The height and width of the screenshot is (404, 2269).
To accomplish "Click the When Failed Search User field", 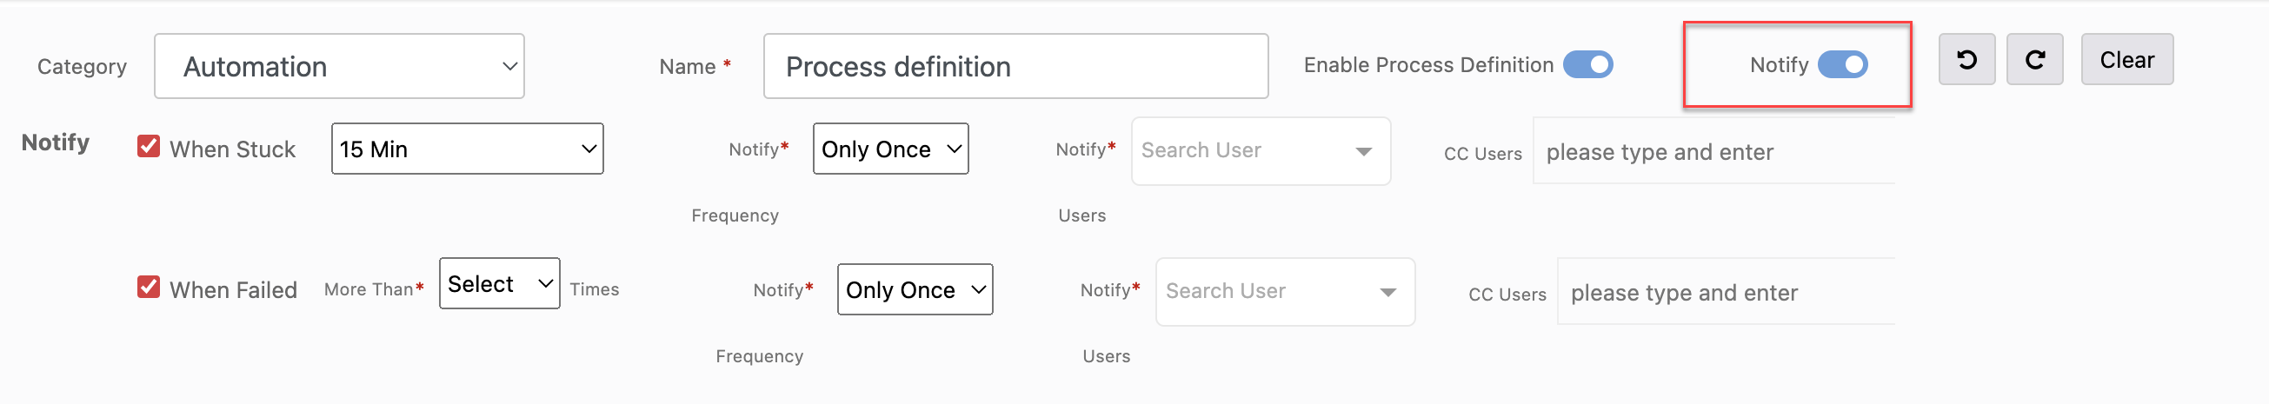I will click(x=1285, y=292).
